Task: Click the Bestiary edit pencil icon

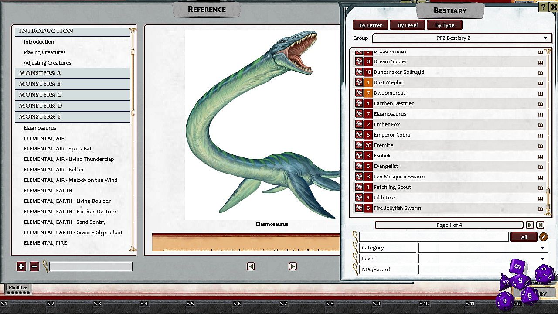Action: 543,237
